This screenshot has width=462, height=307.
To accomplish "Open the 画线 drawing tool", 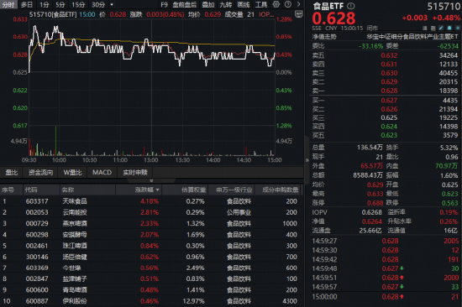I will coord(244,4).
